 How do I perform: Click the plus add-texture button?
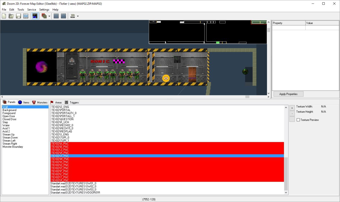pyautogui.click(x=292, y=108)
